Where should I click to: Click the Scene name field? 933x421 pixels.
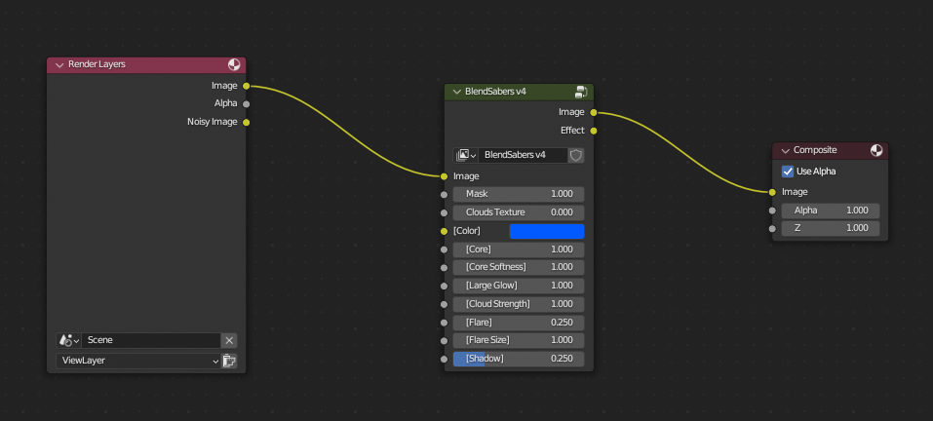(x=151, y=341)
